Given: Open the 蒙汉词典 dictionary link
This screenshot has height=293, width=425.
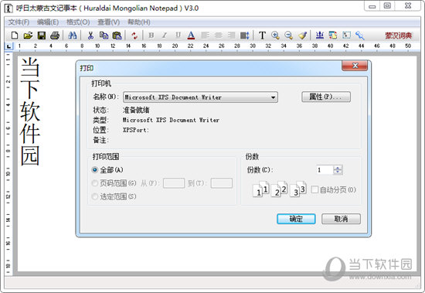Looking at the screenshot, I should pyautogui.click(x=399, y=36).
